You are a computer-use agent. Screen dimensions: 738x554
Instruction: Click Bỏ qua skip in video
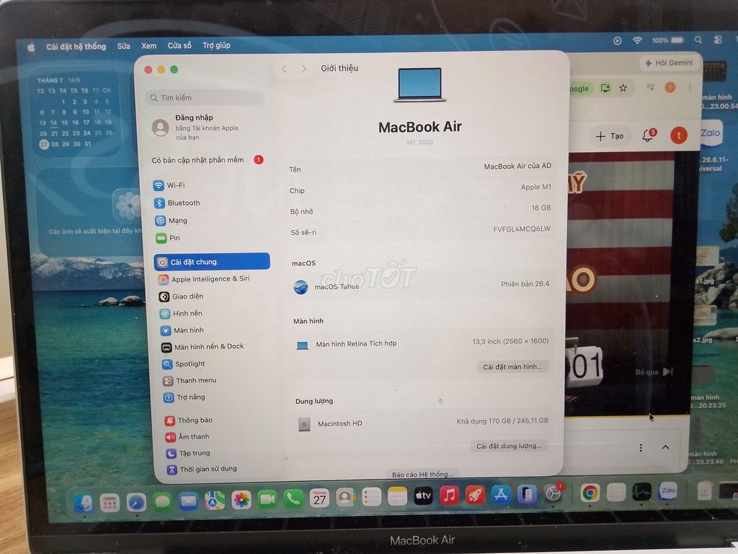click(x=654, y=372)
